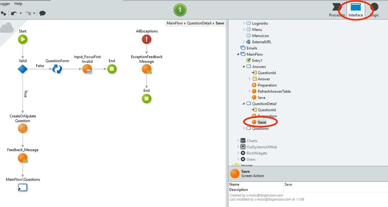Select the MainFlow\Questions destination node
The height and width of the screenshot is (207, 388).
tap(23, 187)
